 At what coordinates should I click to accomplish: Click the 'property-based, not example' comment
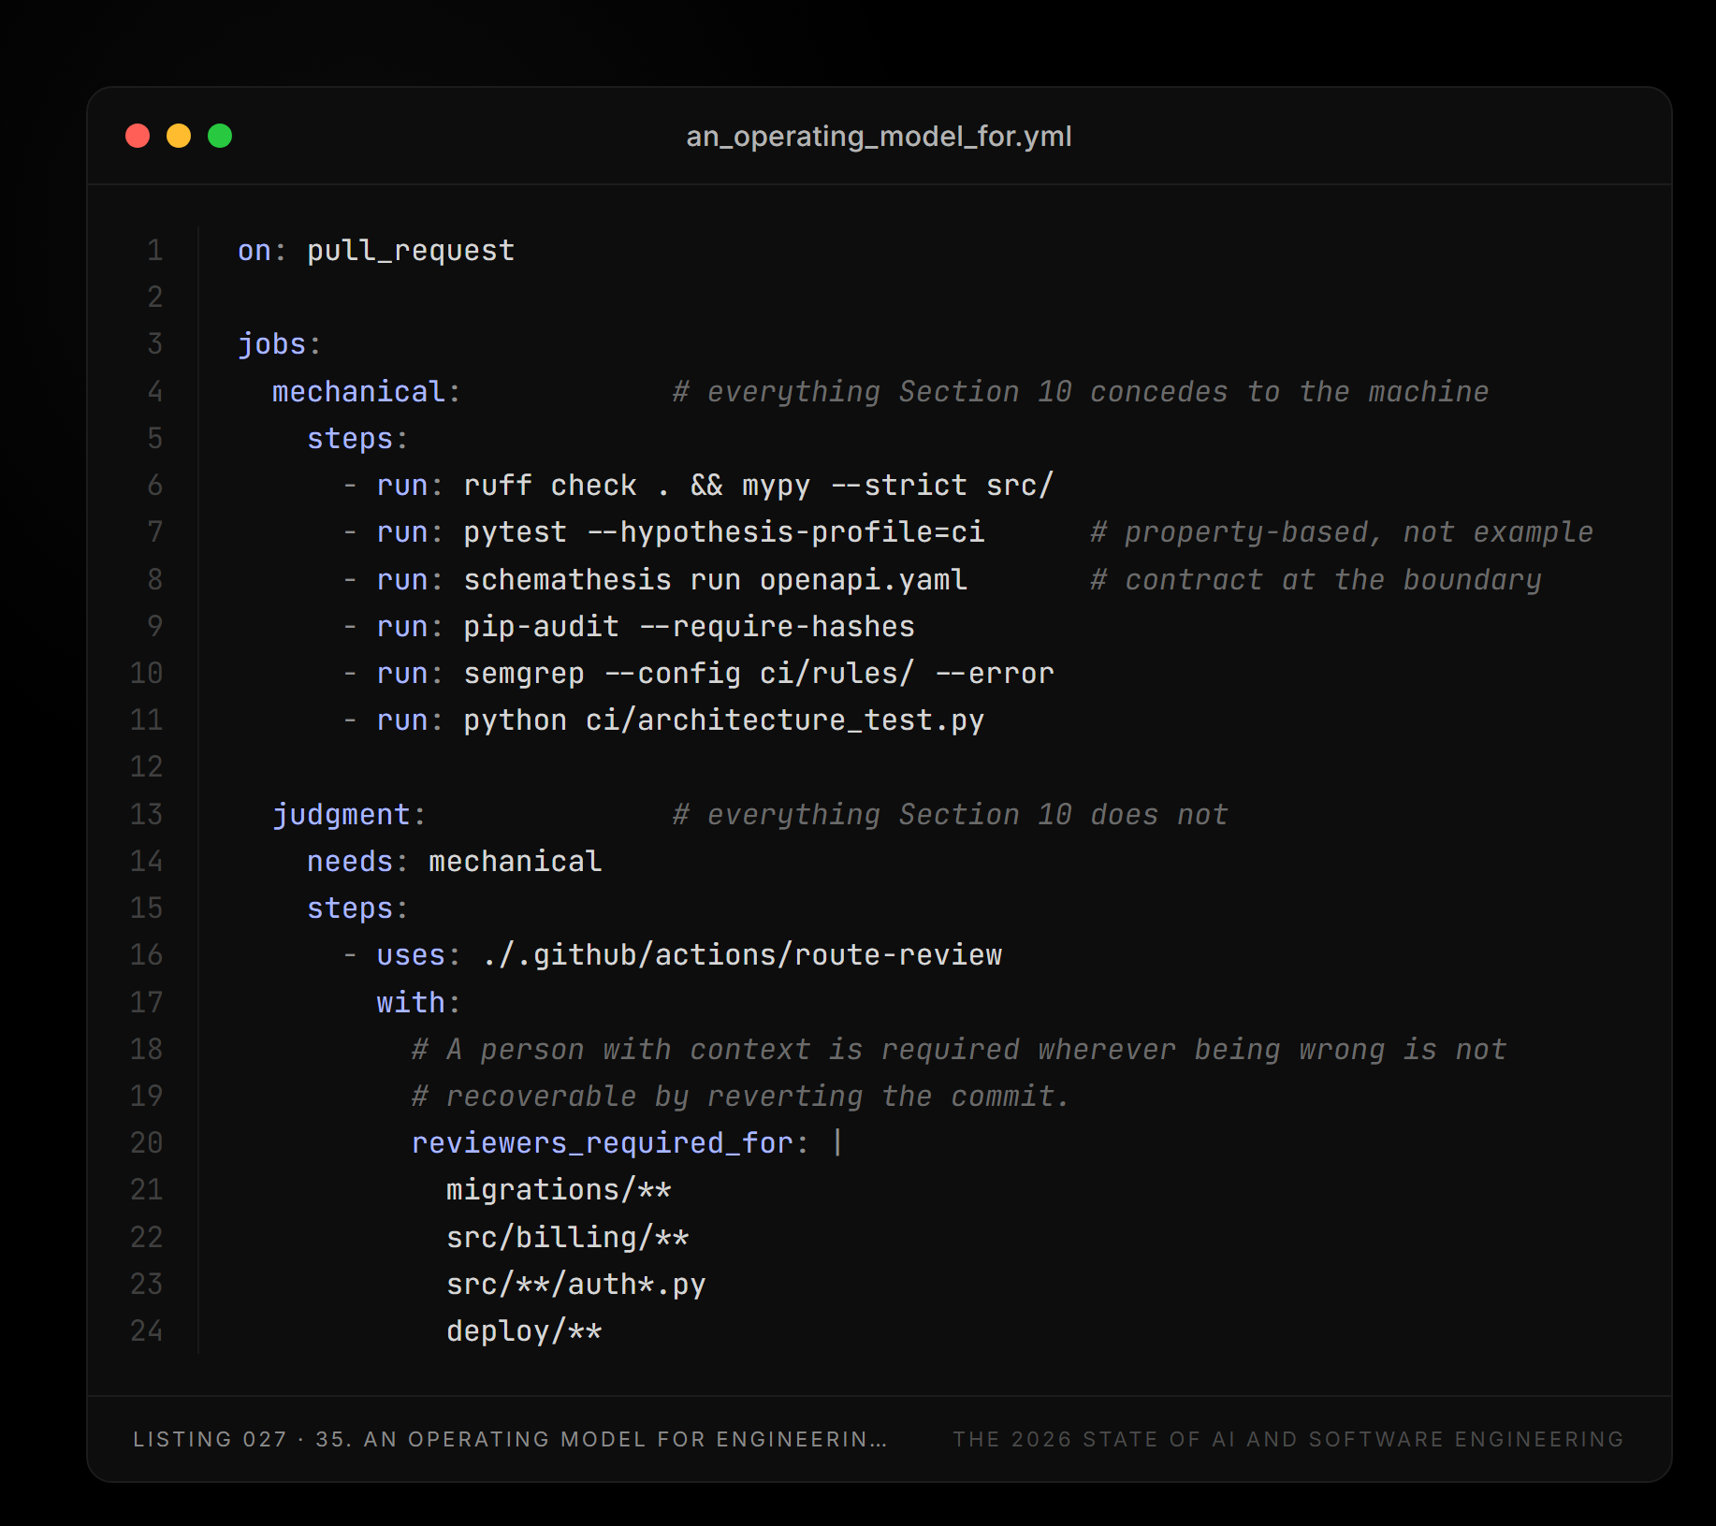pos(1342,532)
